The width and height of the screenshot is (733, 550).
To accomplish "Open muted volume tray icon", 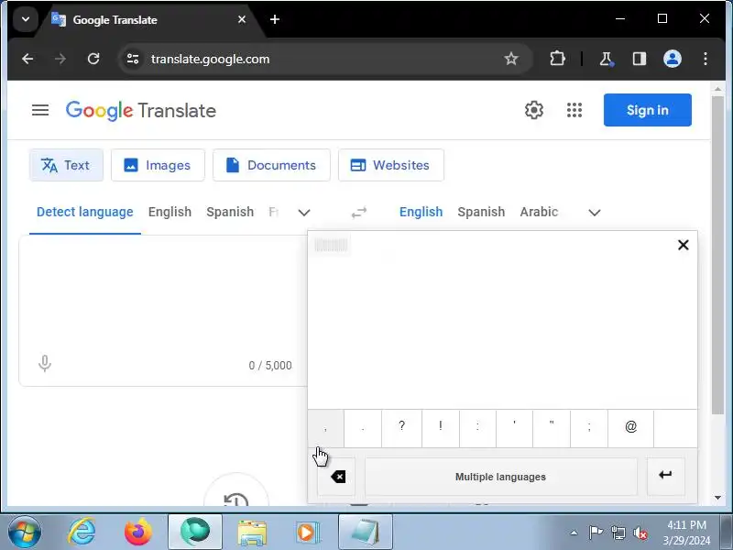I will coord(640,533).
